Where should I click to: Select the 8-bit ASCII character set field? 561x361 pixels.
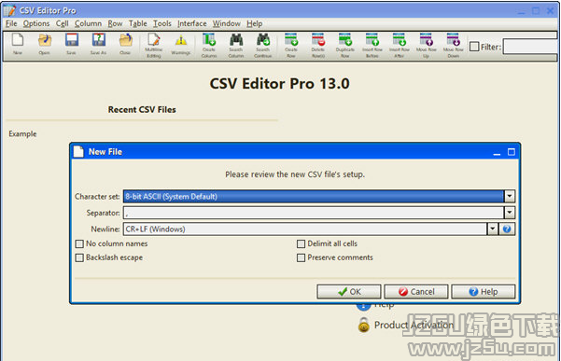click(x=314, y=196)
